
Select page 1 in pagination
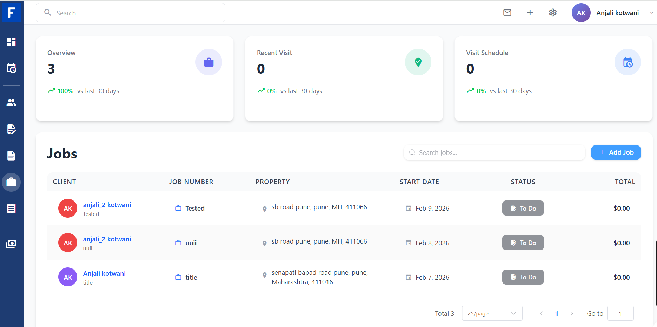tap(557, 314)
